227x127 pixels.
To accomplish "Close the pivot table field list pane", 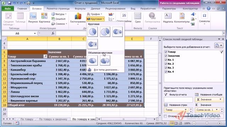I will pos(223,39).
